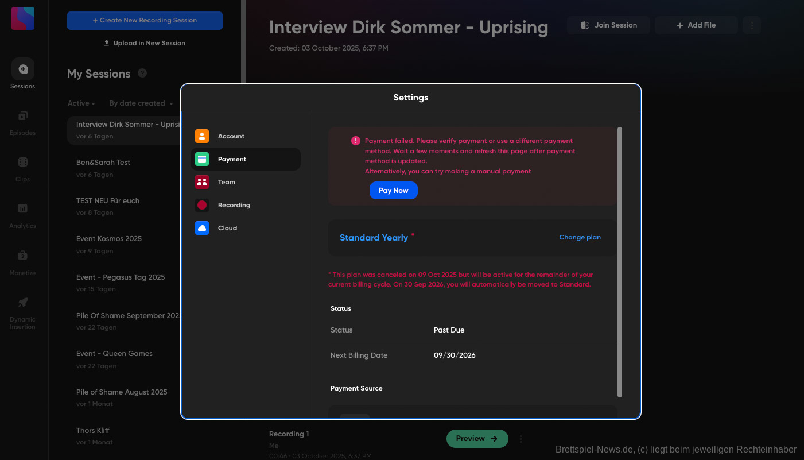Open the Sessions panel from the sidebar
Screen dimensions: 804x460
pyautogui.click(x=22, y=73)
